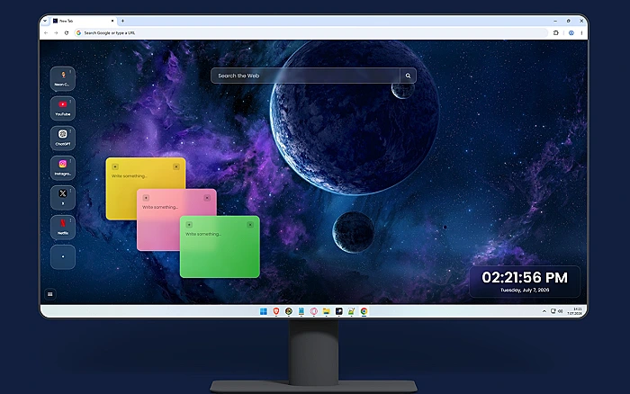Image resolution: width=630 pixels, height=394 pixels.
Task: Close the green sticky note
Action: [x=250, y=225]
